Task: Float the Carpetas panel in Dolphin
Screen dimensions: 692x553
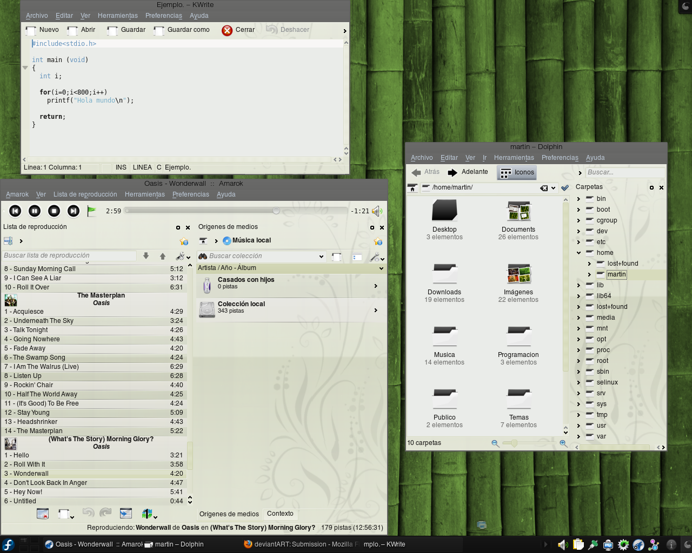Action: 651,188
